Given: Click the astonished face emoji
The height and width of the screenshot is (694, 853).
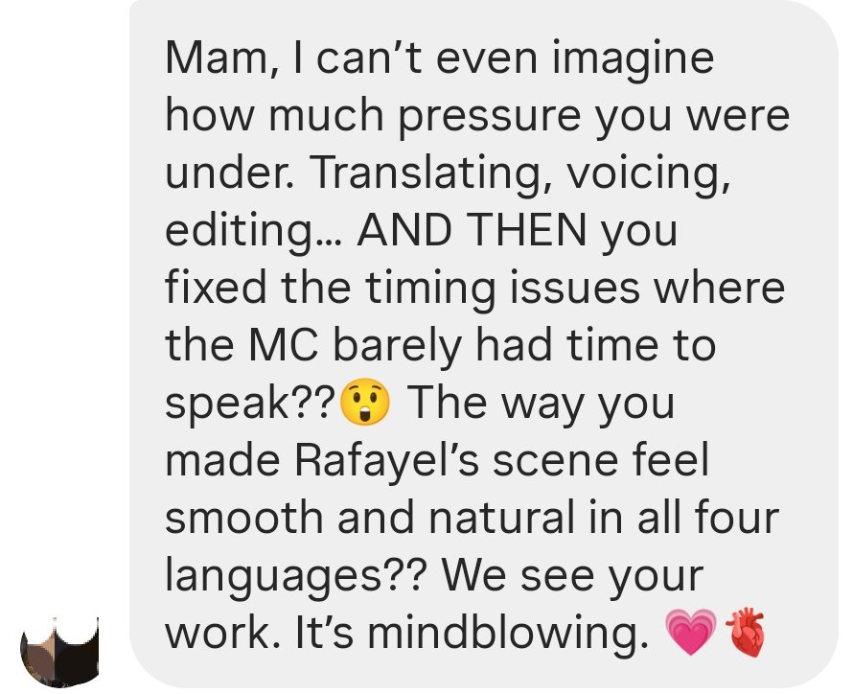Looking at the screenshot, I should [x=364, y=402].
